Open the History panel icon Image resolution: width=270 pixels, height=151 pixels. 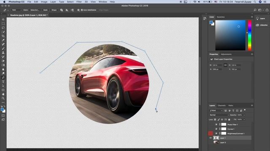[x=205, y=18]
